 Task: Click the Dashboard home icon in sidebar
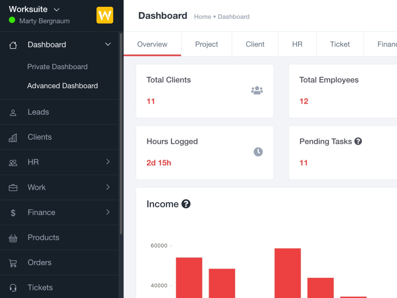13,45
